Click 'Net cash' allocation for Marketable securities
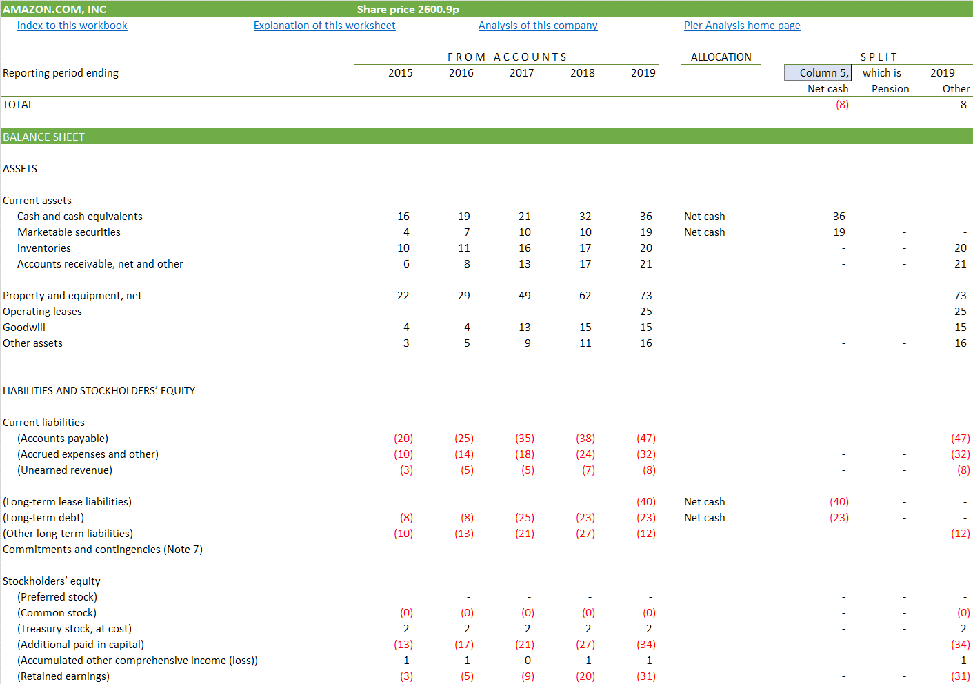973x684 pixels. (704, 232)
